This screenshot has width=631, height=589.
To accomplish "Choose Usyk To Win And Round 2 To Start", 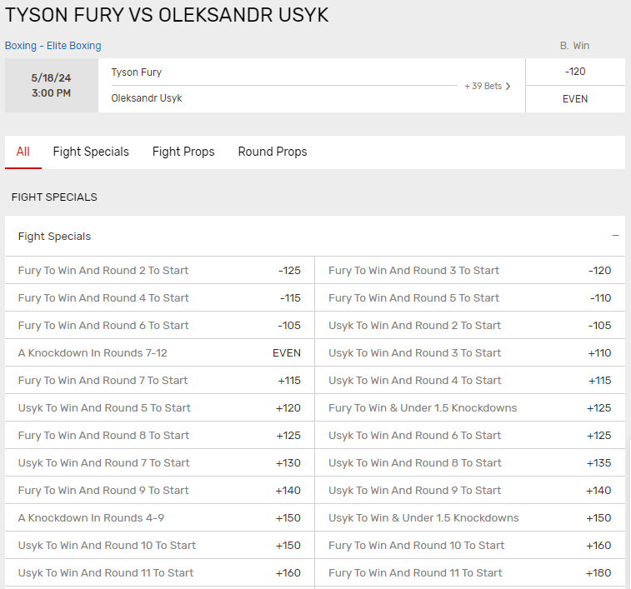I will point(470,325).
